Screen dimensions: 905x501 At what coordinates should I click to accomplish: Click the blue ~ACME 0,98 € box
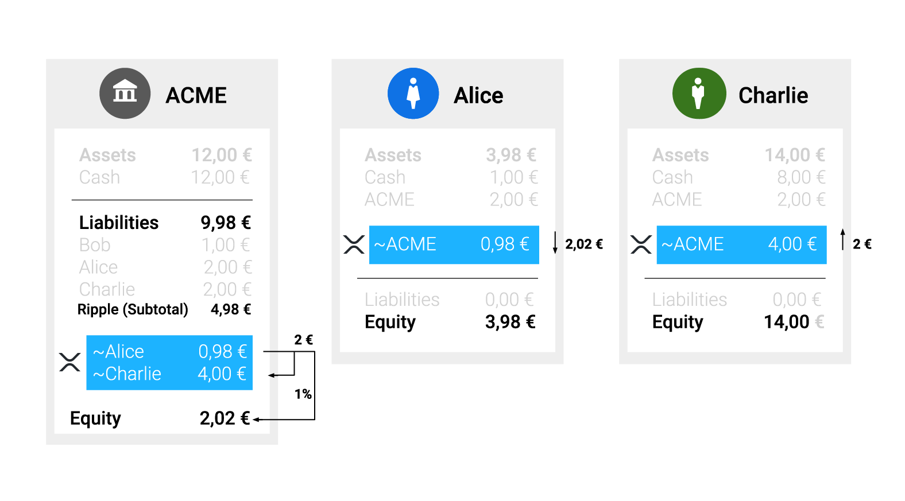point(454,244)
